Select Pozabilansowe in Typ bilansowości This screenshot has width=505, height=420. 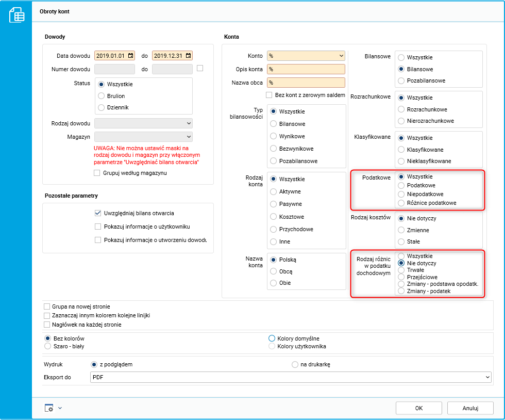click(x=274, y=160)
